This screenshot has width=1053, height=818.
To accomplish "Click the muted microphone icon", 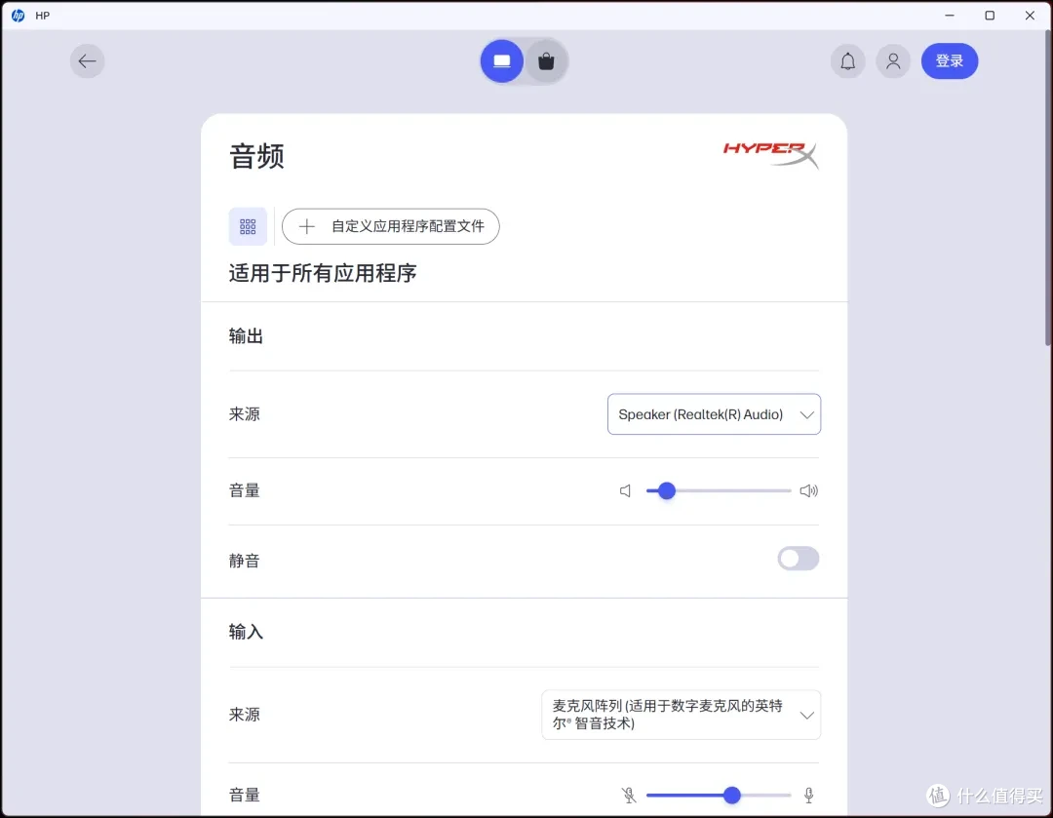I will pos(629,796).
